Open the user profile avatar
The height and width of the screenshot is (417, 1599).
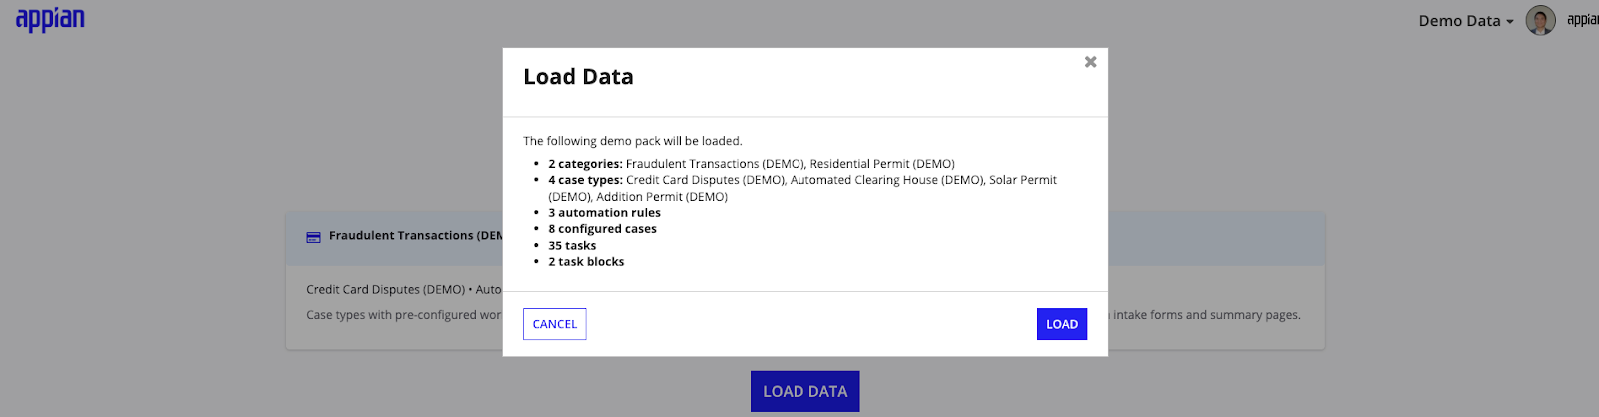point(1540,20)
